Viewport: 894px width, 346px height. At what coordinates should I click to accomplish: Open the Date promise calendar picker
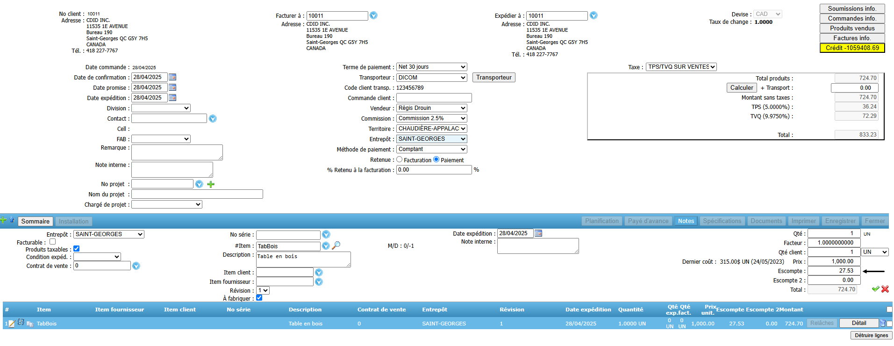(172, 87)
